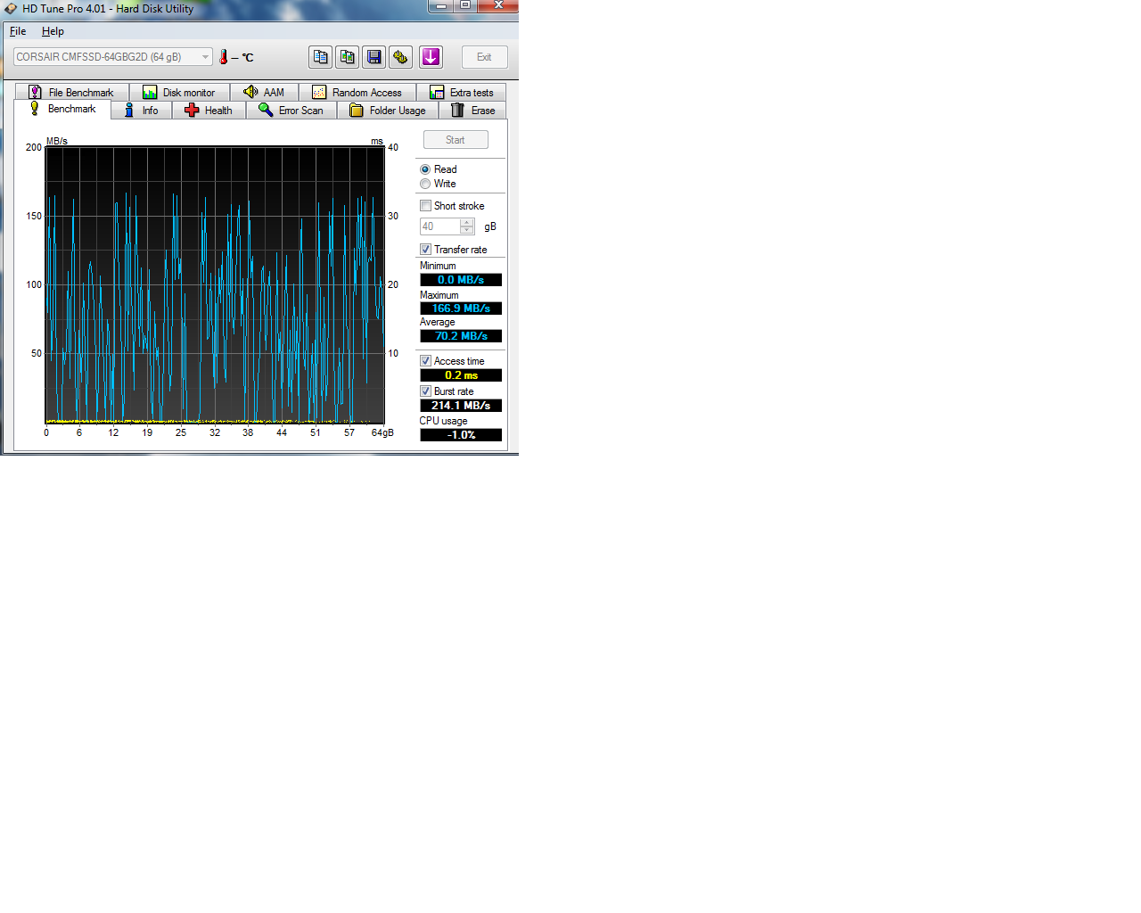Increase the short stroke size with up arrow
Viewport: 1141px width, 913px height.
pos(467,222)
